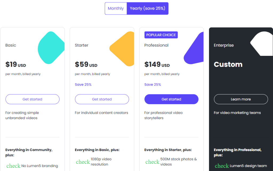Click the check icon beside "500M stock photos & videos"

click(x=152, y=162)
